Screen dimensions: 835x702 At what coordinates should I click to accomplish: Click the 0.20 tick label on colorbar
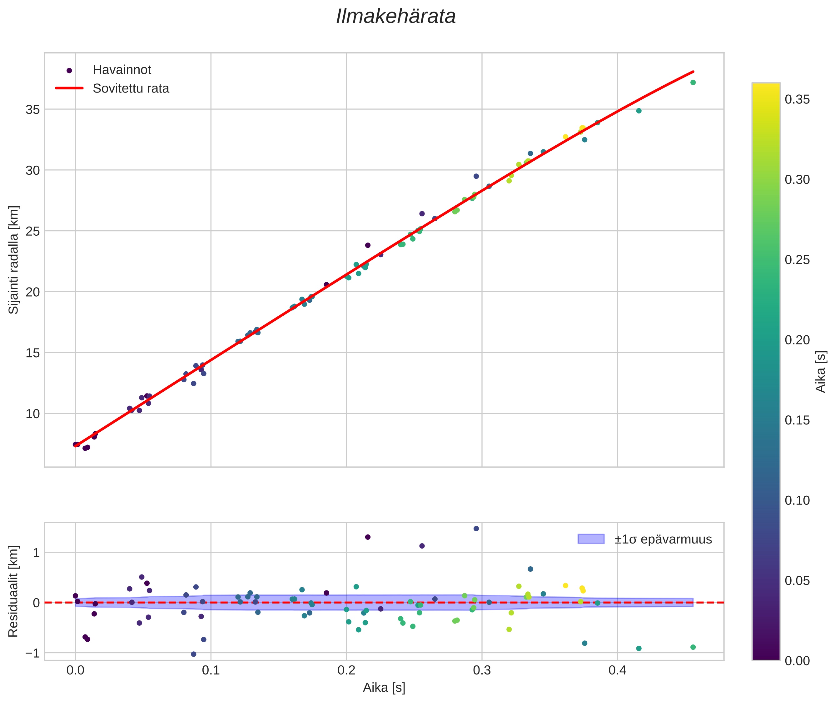(x=797, y=340)
